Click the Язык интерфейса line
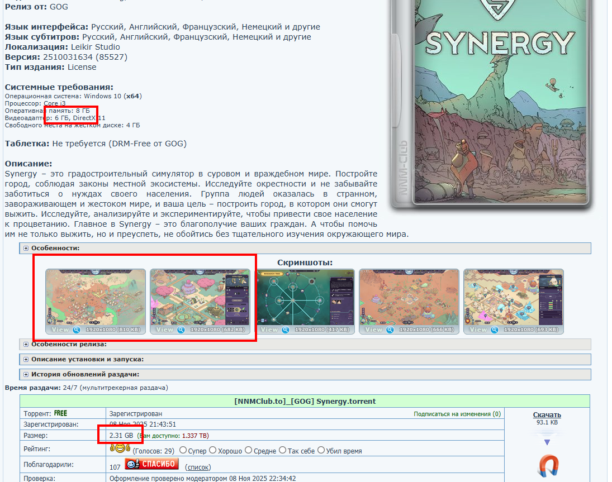 [x=163, y=27]
